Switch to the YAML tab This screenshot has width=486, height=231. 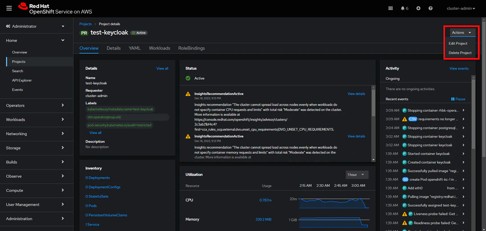[x=135, y=48]
